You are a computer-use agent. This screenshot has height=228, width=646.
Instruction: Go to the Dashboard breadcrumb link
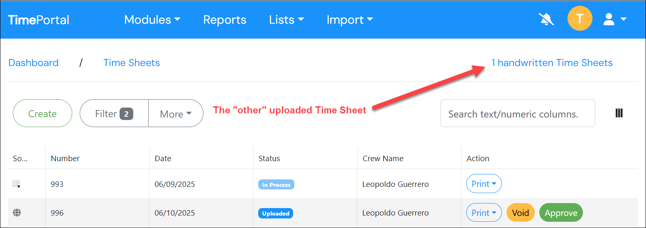point(34,63)
